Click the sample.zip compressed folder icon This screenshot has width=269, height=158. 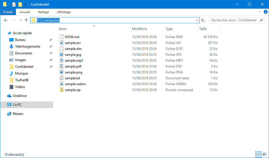click(62, 90)
